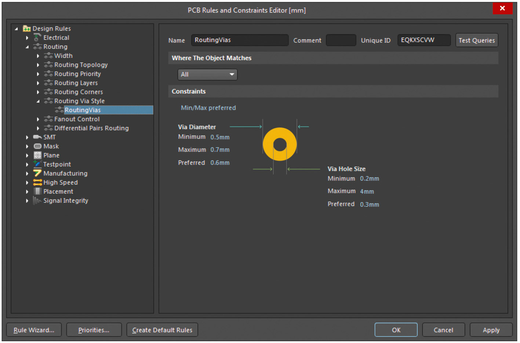The width and height of the screenshot is (520, 343).
Task: Expand the Differential Pairs Routing node
Action: [38, 128]
